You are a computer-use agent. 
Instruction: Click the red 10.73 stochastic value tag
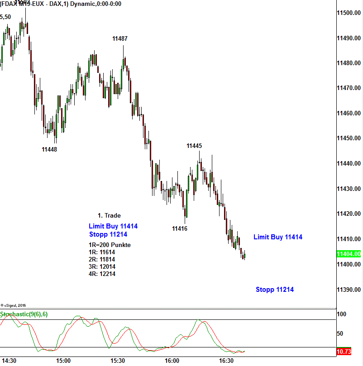(x=349, y=352)
